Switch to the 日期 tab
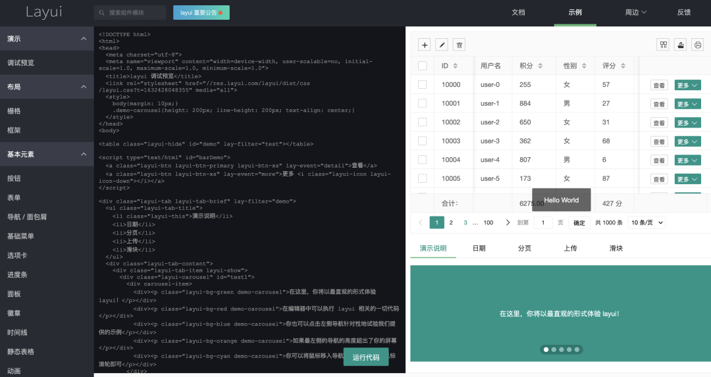This screenshot has height=377, width=711. coord(479,248)
